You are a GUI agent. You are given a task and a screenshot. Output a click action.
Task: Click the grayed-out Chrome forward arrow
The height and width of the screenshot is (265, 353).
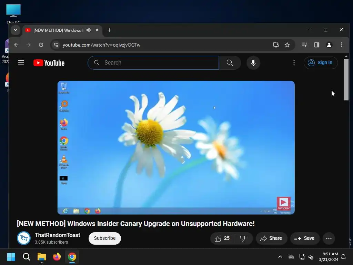click(28, 45)
